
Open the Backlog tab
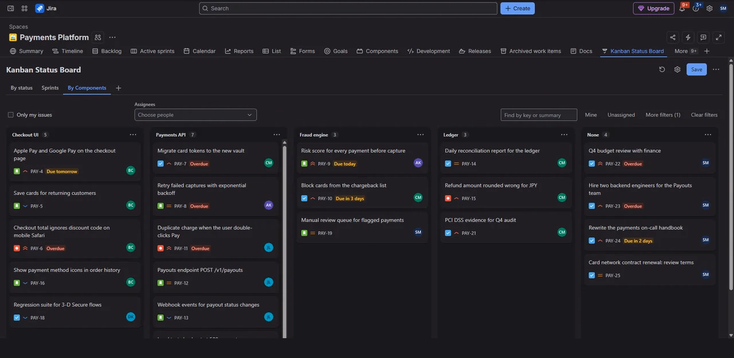106,51
